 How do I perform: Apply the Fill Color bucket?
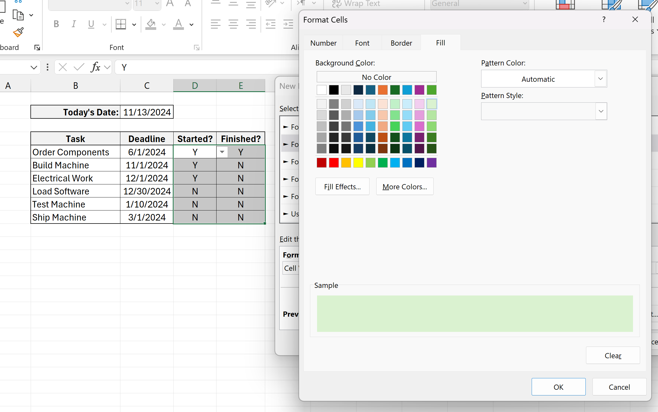point(151,24)
